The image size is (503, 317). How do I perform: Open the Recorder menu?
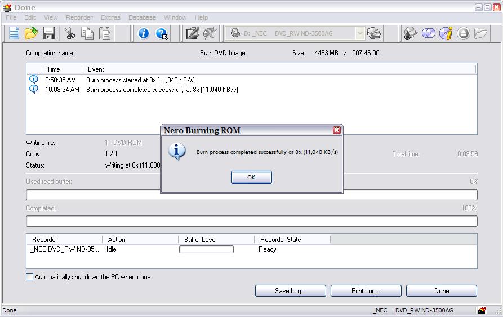coord(79,17)
